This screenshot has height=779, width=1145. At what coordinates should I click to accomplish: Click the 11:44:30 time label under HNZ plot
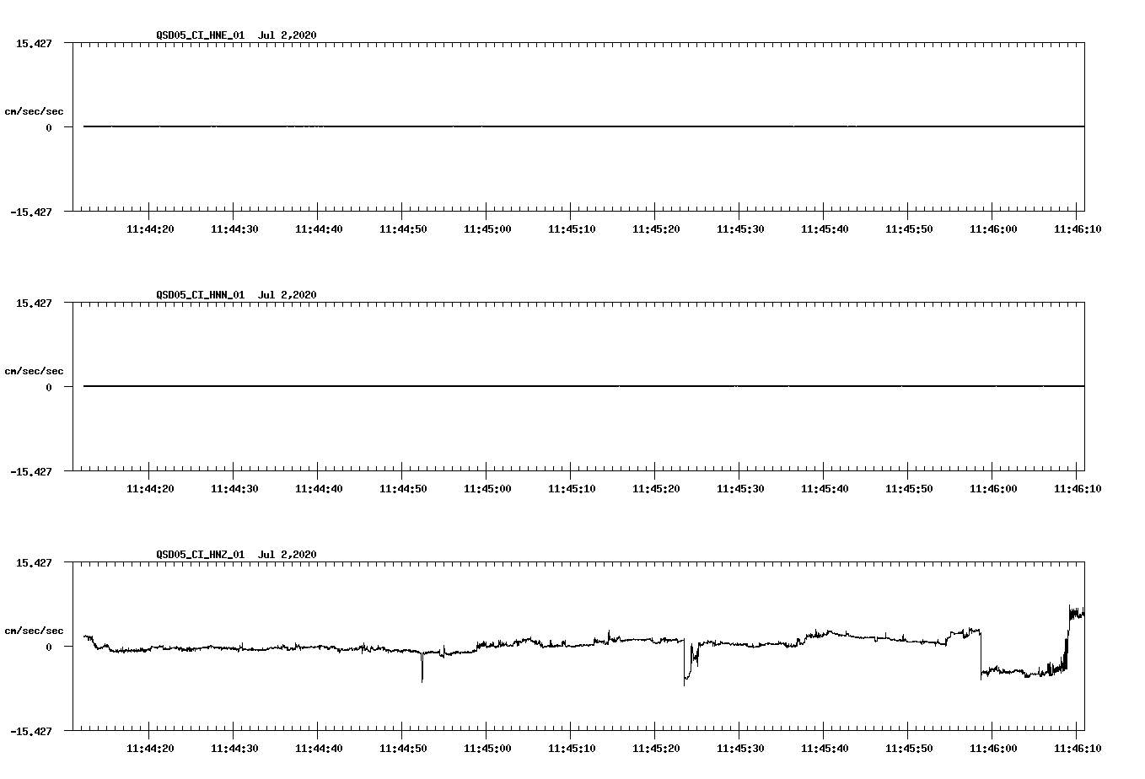pyautogui.click(x=234, y=748)
